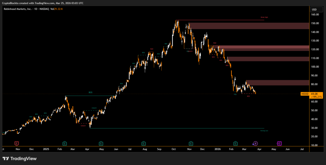Click the orange HOOD 69.08 price label
326x165 pixels.
coord(311,94)
